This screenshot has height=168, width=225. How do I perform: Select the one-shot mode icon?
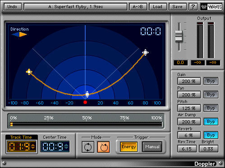pyautogui.click(x=104, y=147)
